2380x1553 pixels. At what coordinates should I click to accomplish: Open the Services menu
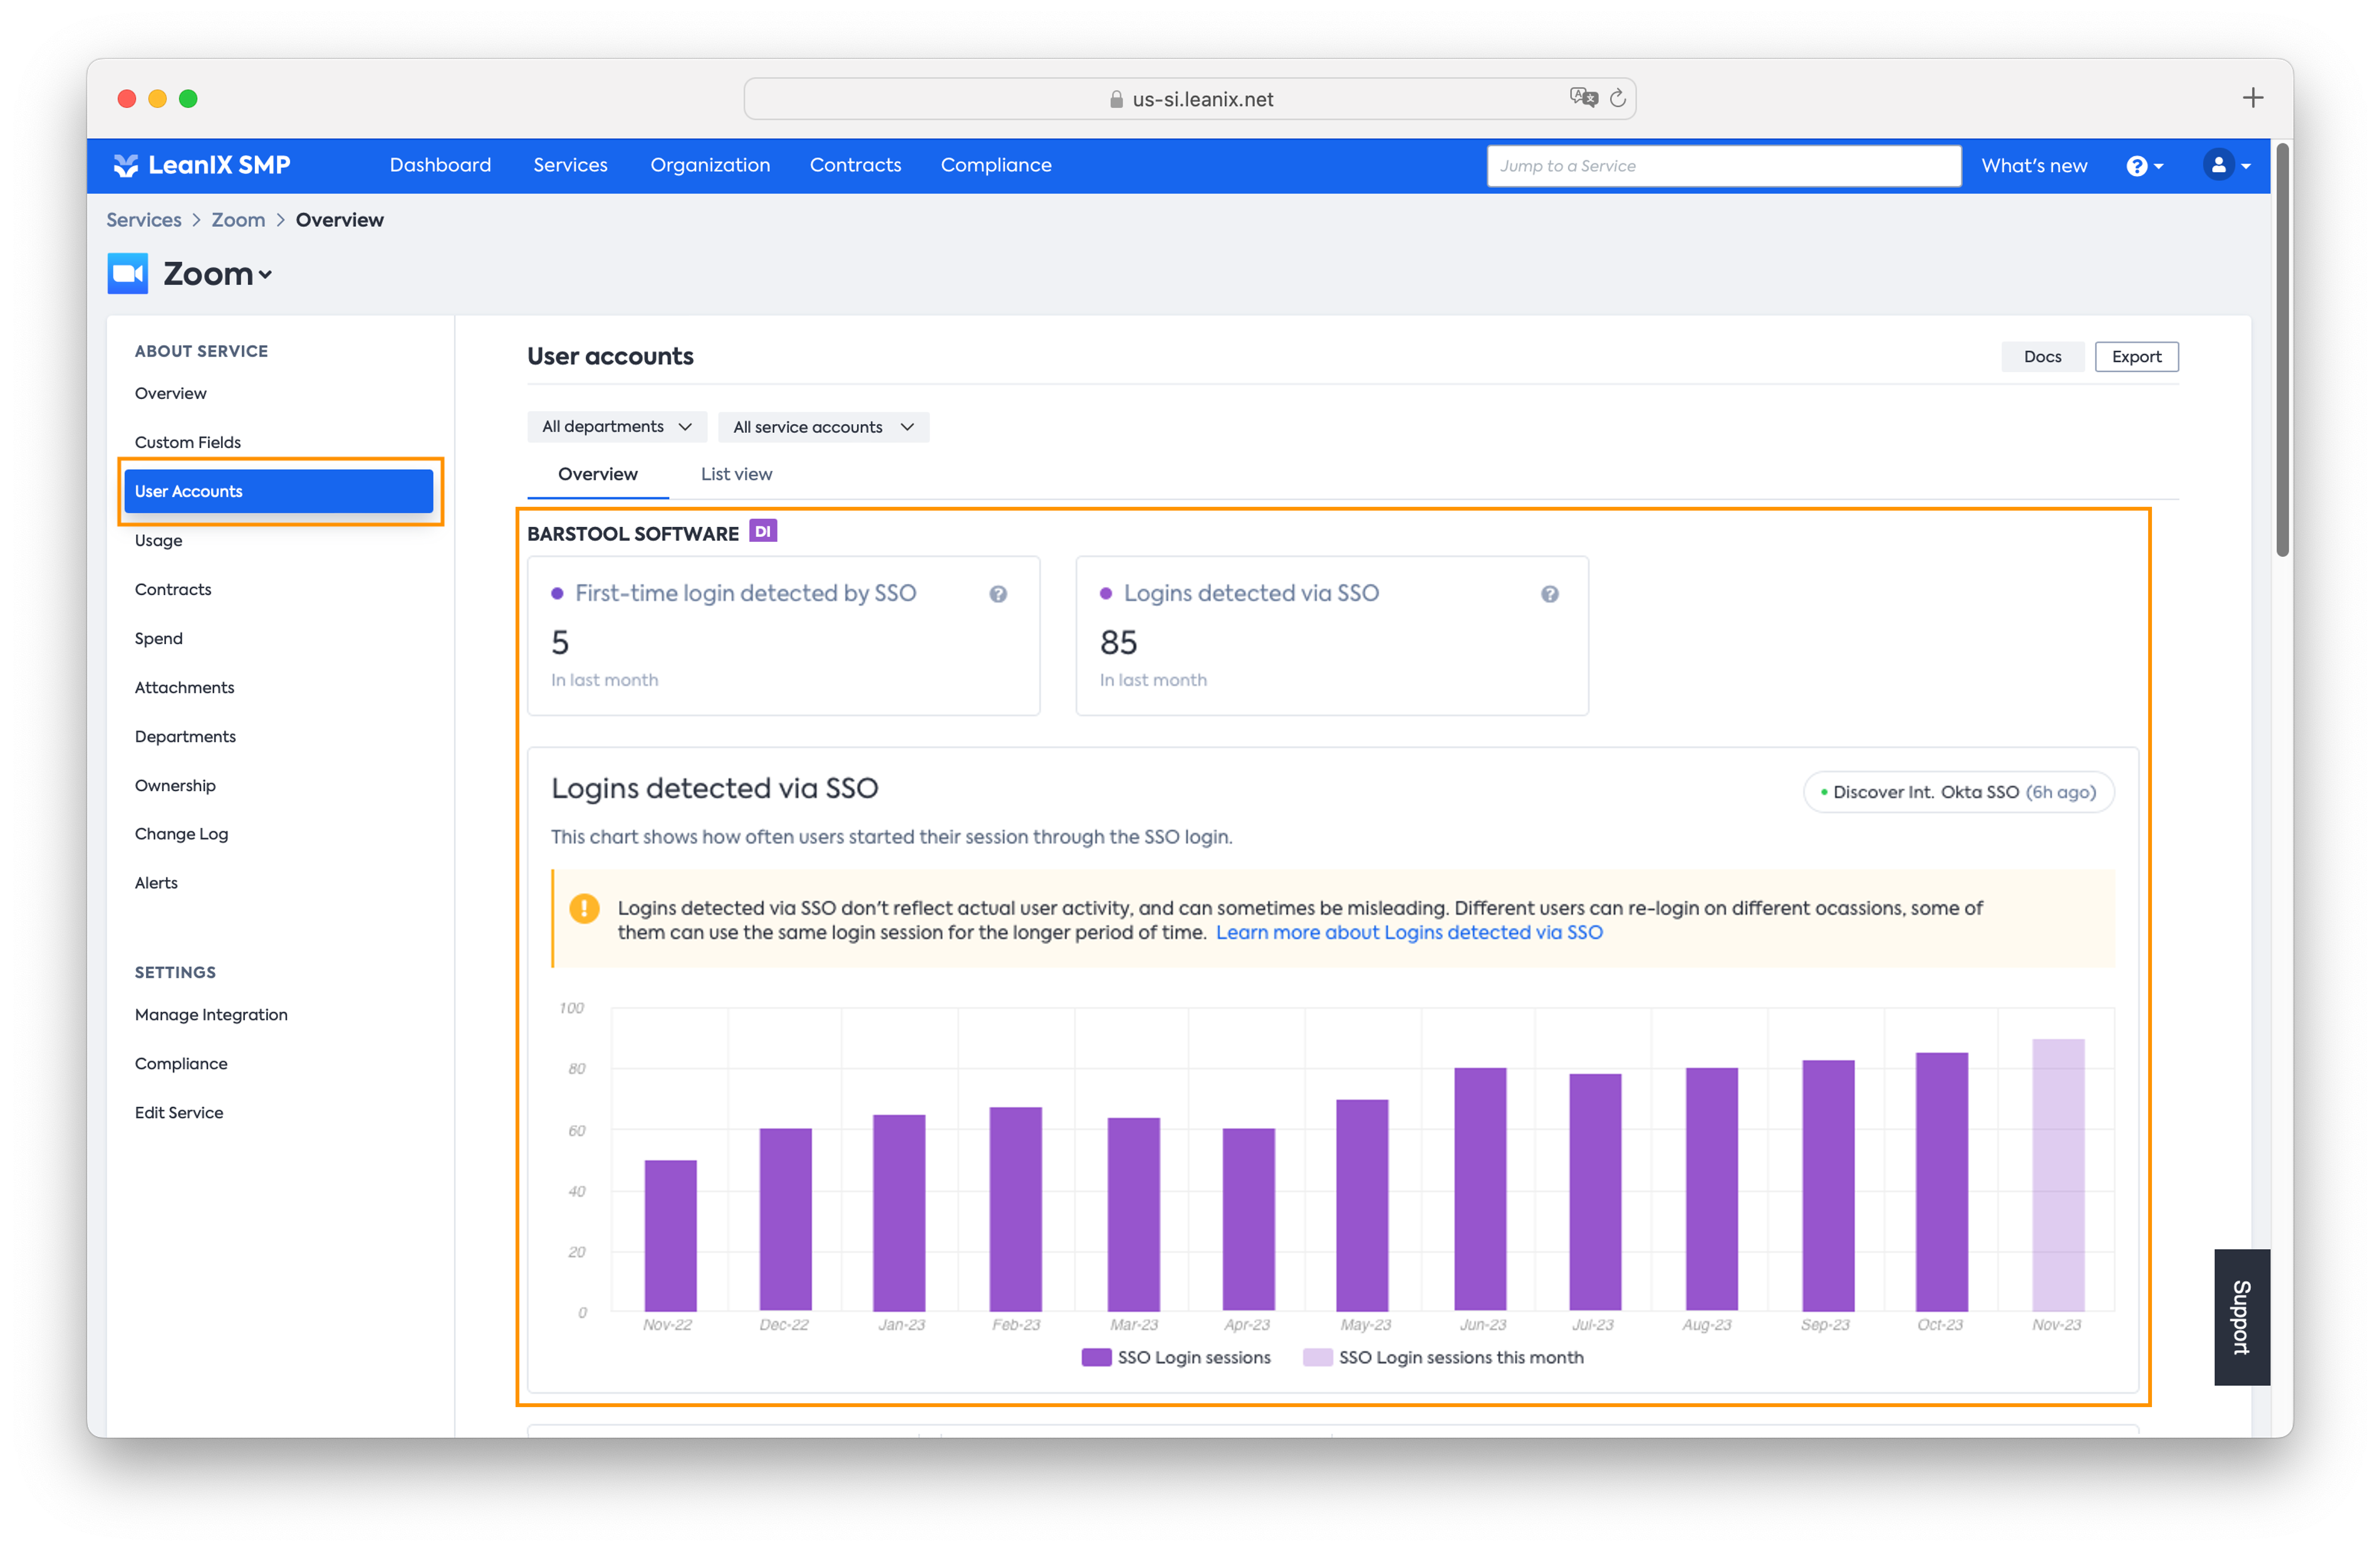(x=570, y=165)
